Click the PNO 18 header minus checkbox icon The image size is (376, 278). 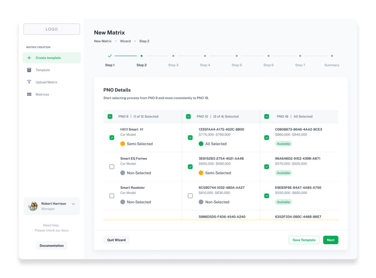(267, 117)
